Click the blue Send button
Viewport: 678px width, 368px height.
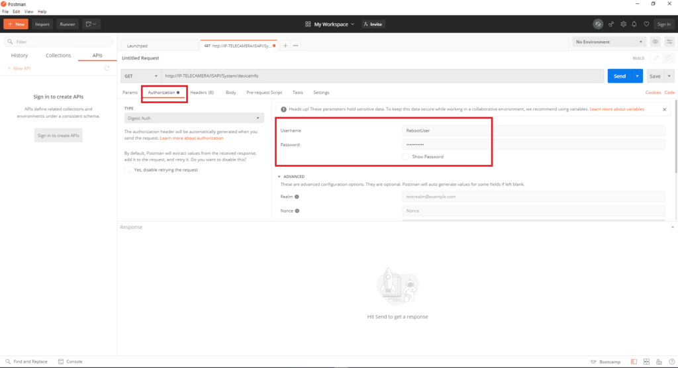(620, 76)
